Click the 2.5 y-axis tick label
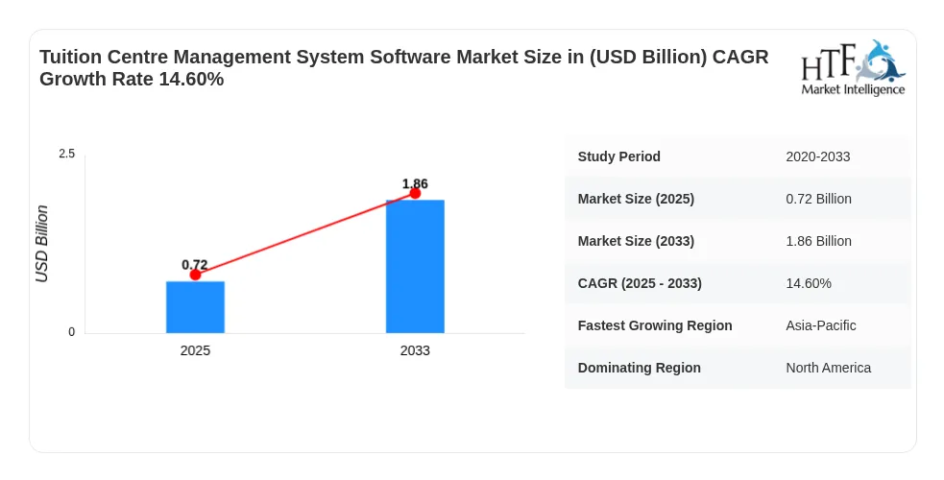 point(67,154)
